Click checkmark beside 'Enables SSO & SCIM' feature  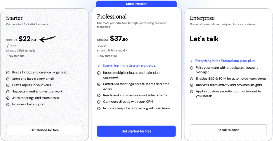click(191, 79)
